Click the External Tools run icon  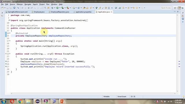(x=68, y=8)
